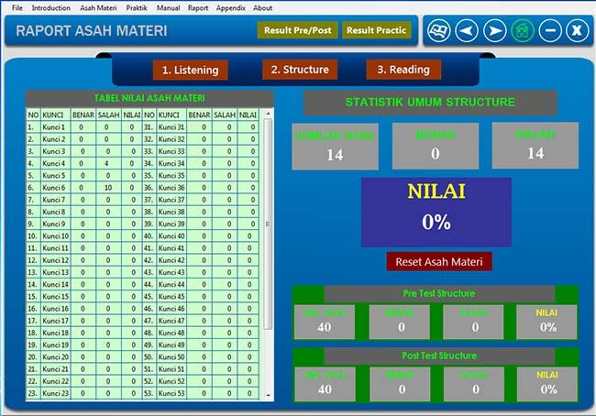Select the Kunci 6 cell
Viewport: 596px width, 416px height.
pos(56,188)
